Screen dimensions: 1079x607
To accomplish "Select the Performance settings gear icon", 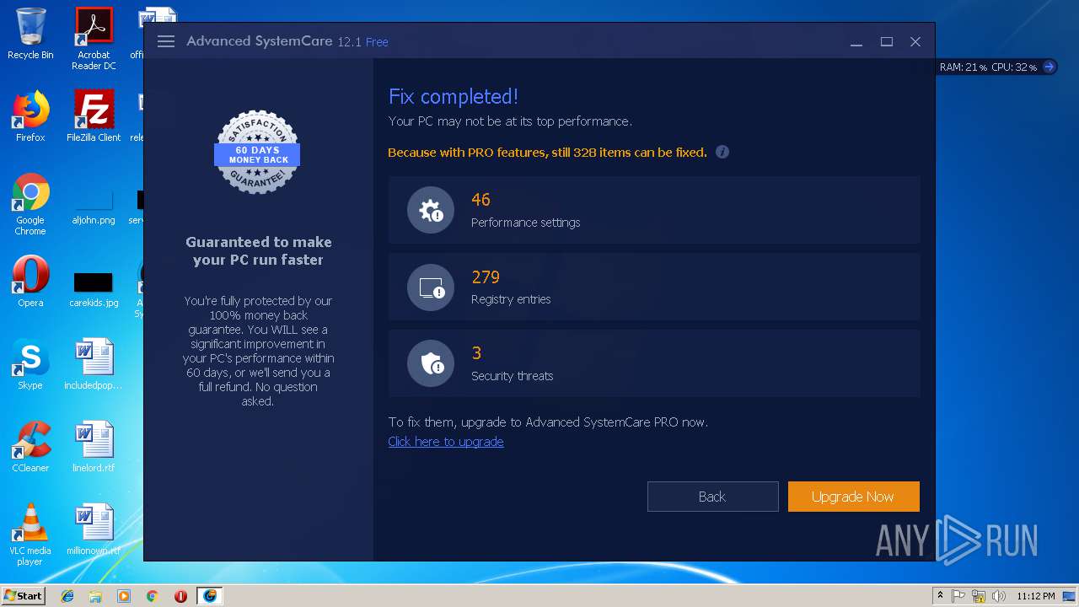I will pyautogui.click(x=431, y=210).
